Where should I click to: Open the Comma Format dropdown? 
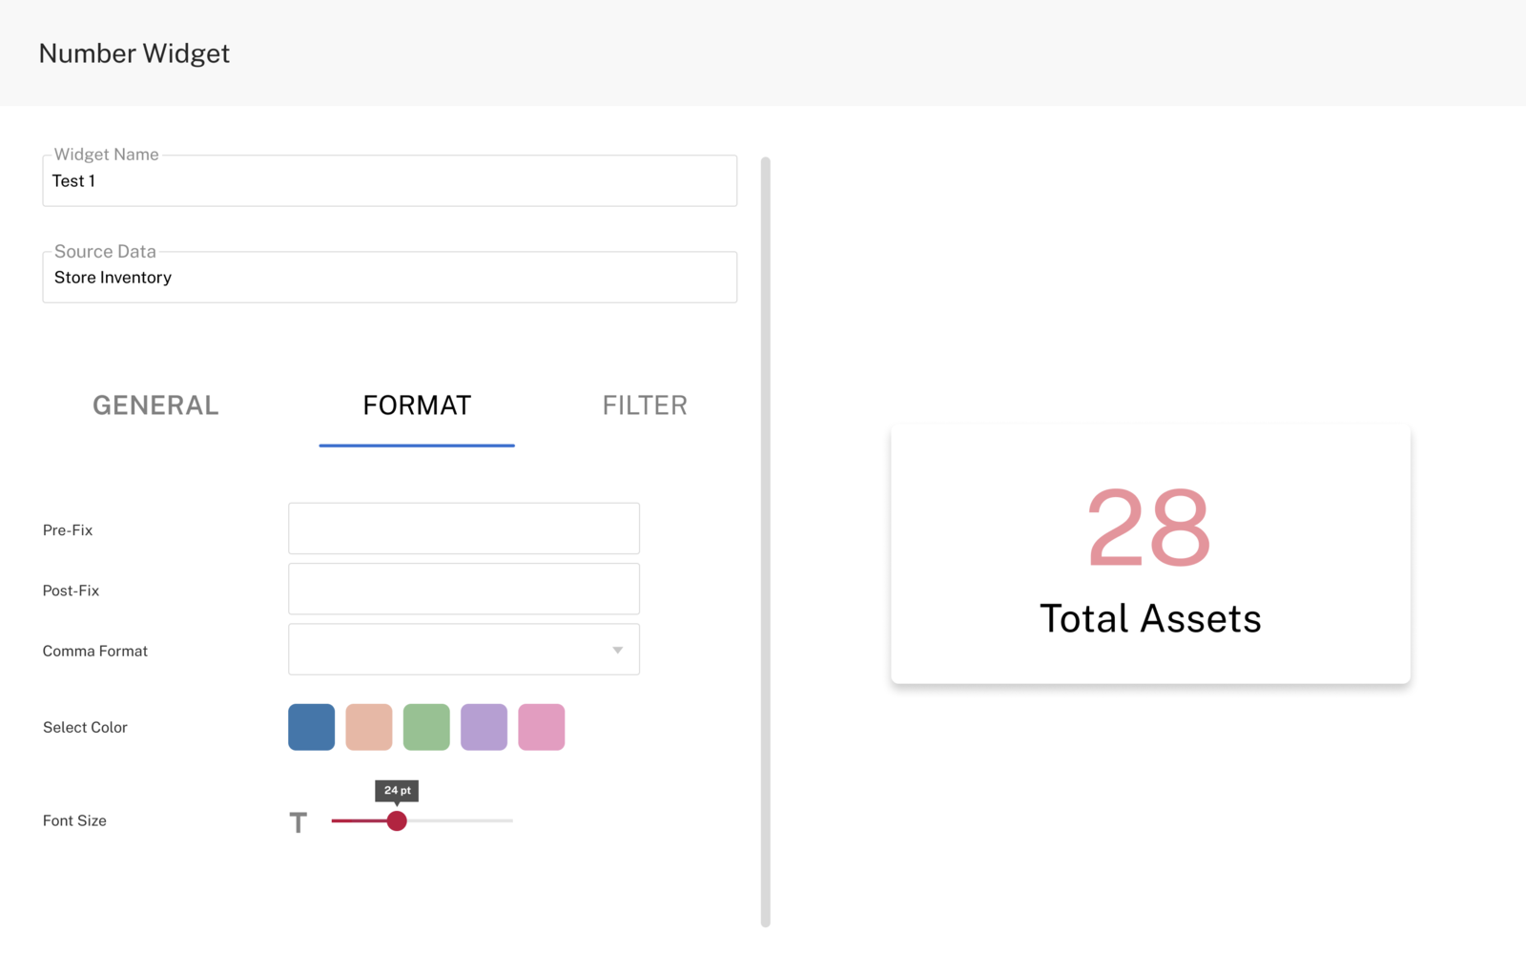pyautogui.click(x=464, y=650)
